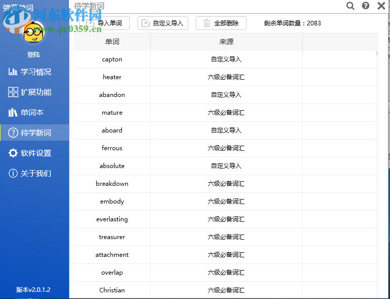Select 待学新词 in sidebar
390x299 pixels.
(34, 132)
